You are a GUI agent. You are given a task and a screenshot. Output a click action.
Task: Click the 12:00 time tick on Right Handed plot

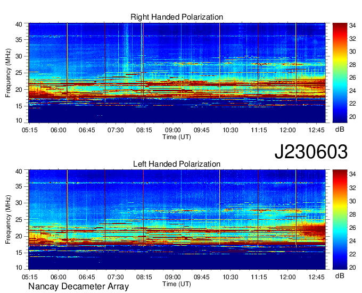[x=287, y=130]
